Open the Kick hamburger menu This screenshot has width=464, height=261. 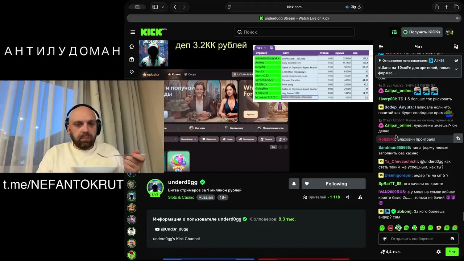click(133, 32)
